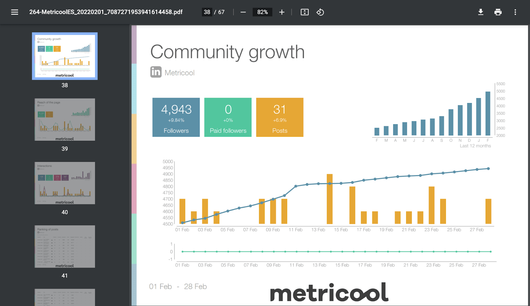530x306 pixels.
Task: Rotate the page counterclockwise
Action: tap(320, 12)
